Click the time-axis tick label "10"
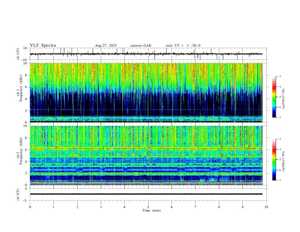The image size is (300, 232). pos(266,207)
